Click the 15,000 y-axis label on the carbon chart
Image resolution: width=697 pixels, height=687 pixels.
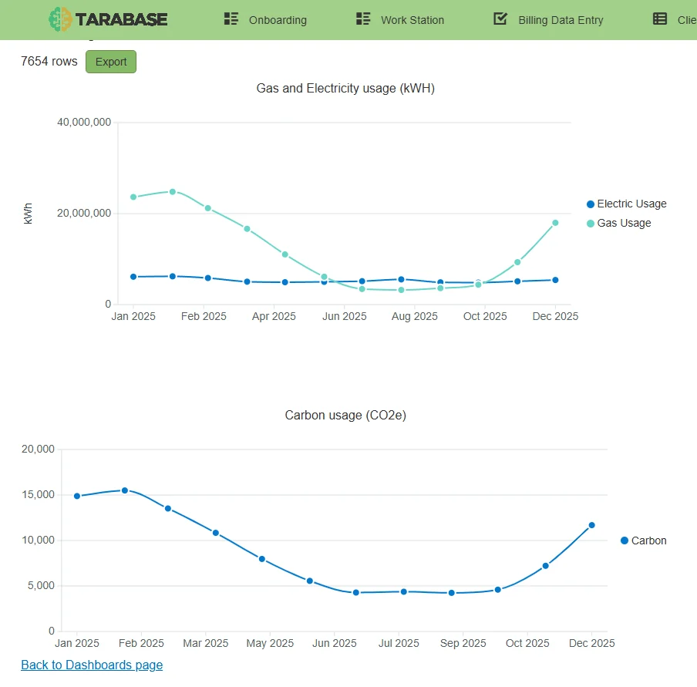click(39, 494)
